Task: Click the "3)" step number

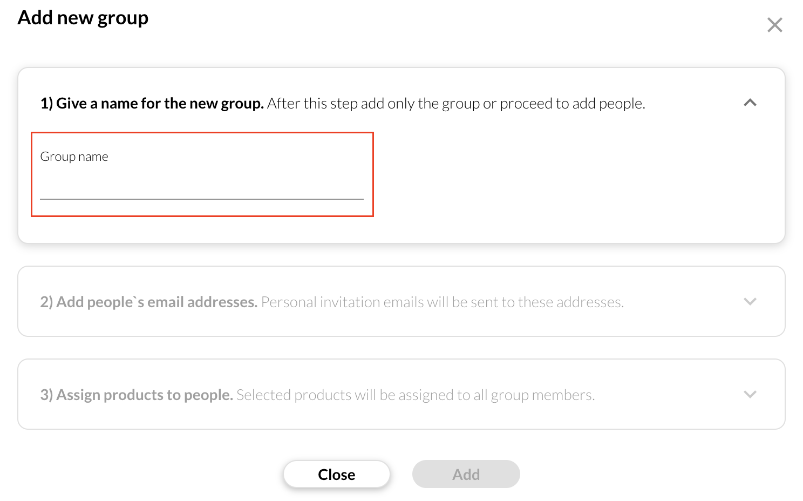Action: click(46, 395)
